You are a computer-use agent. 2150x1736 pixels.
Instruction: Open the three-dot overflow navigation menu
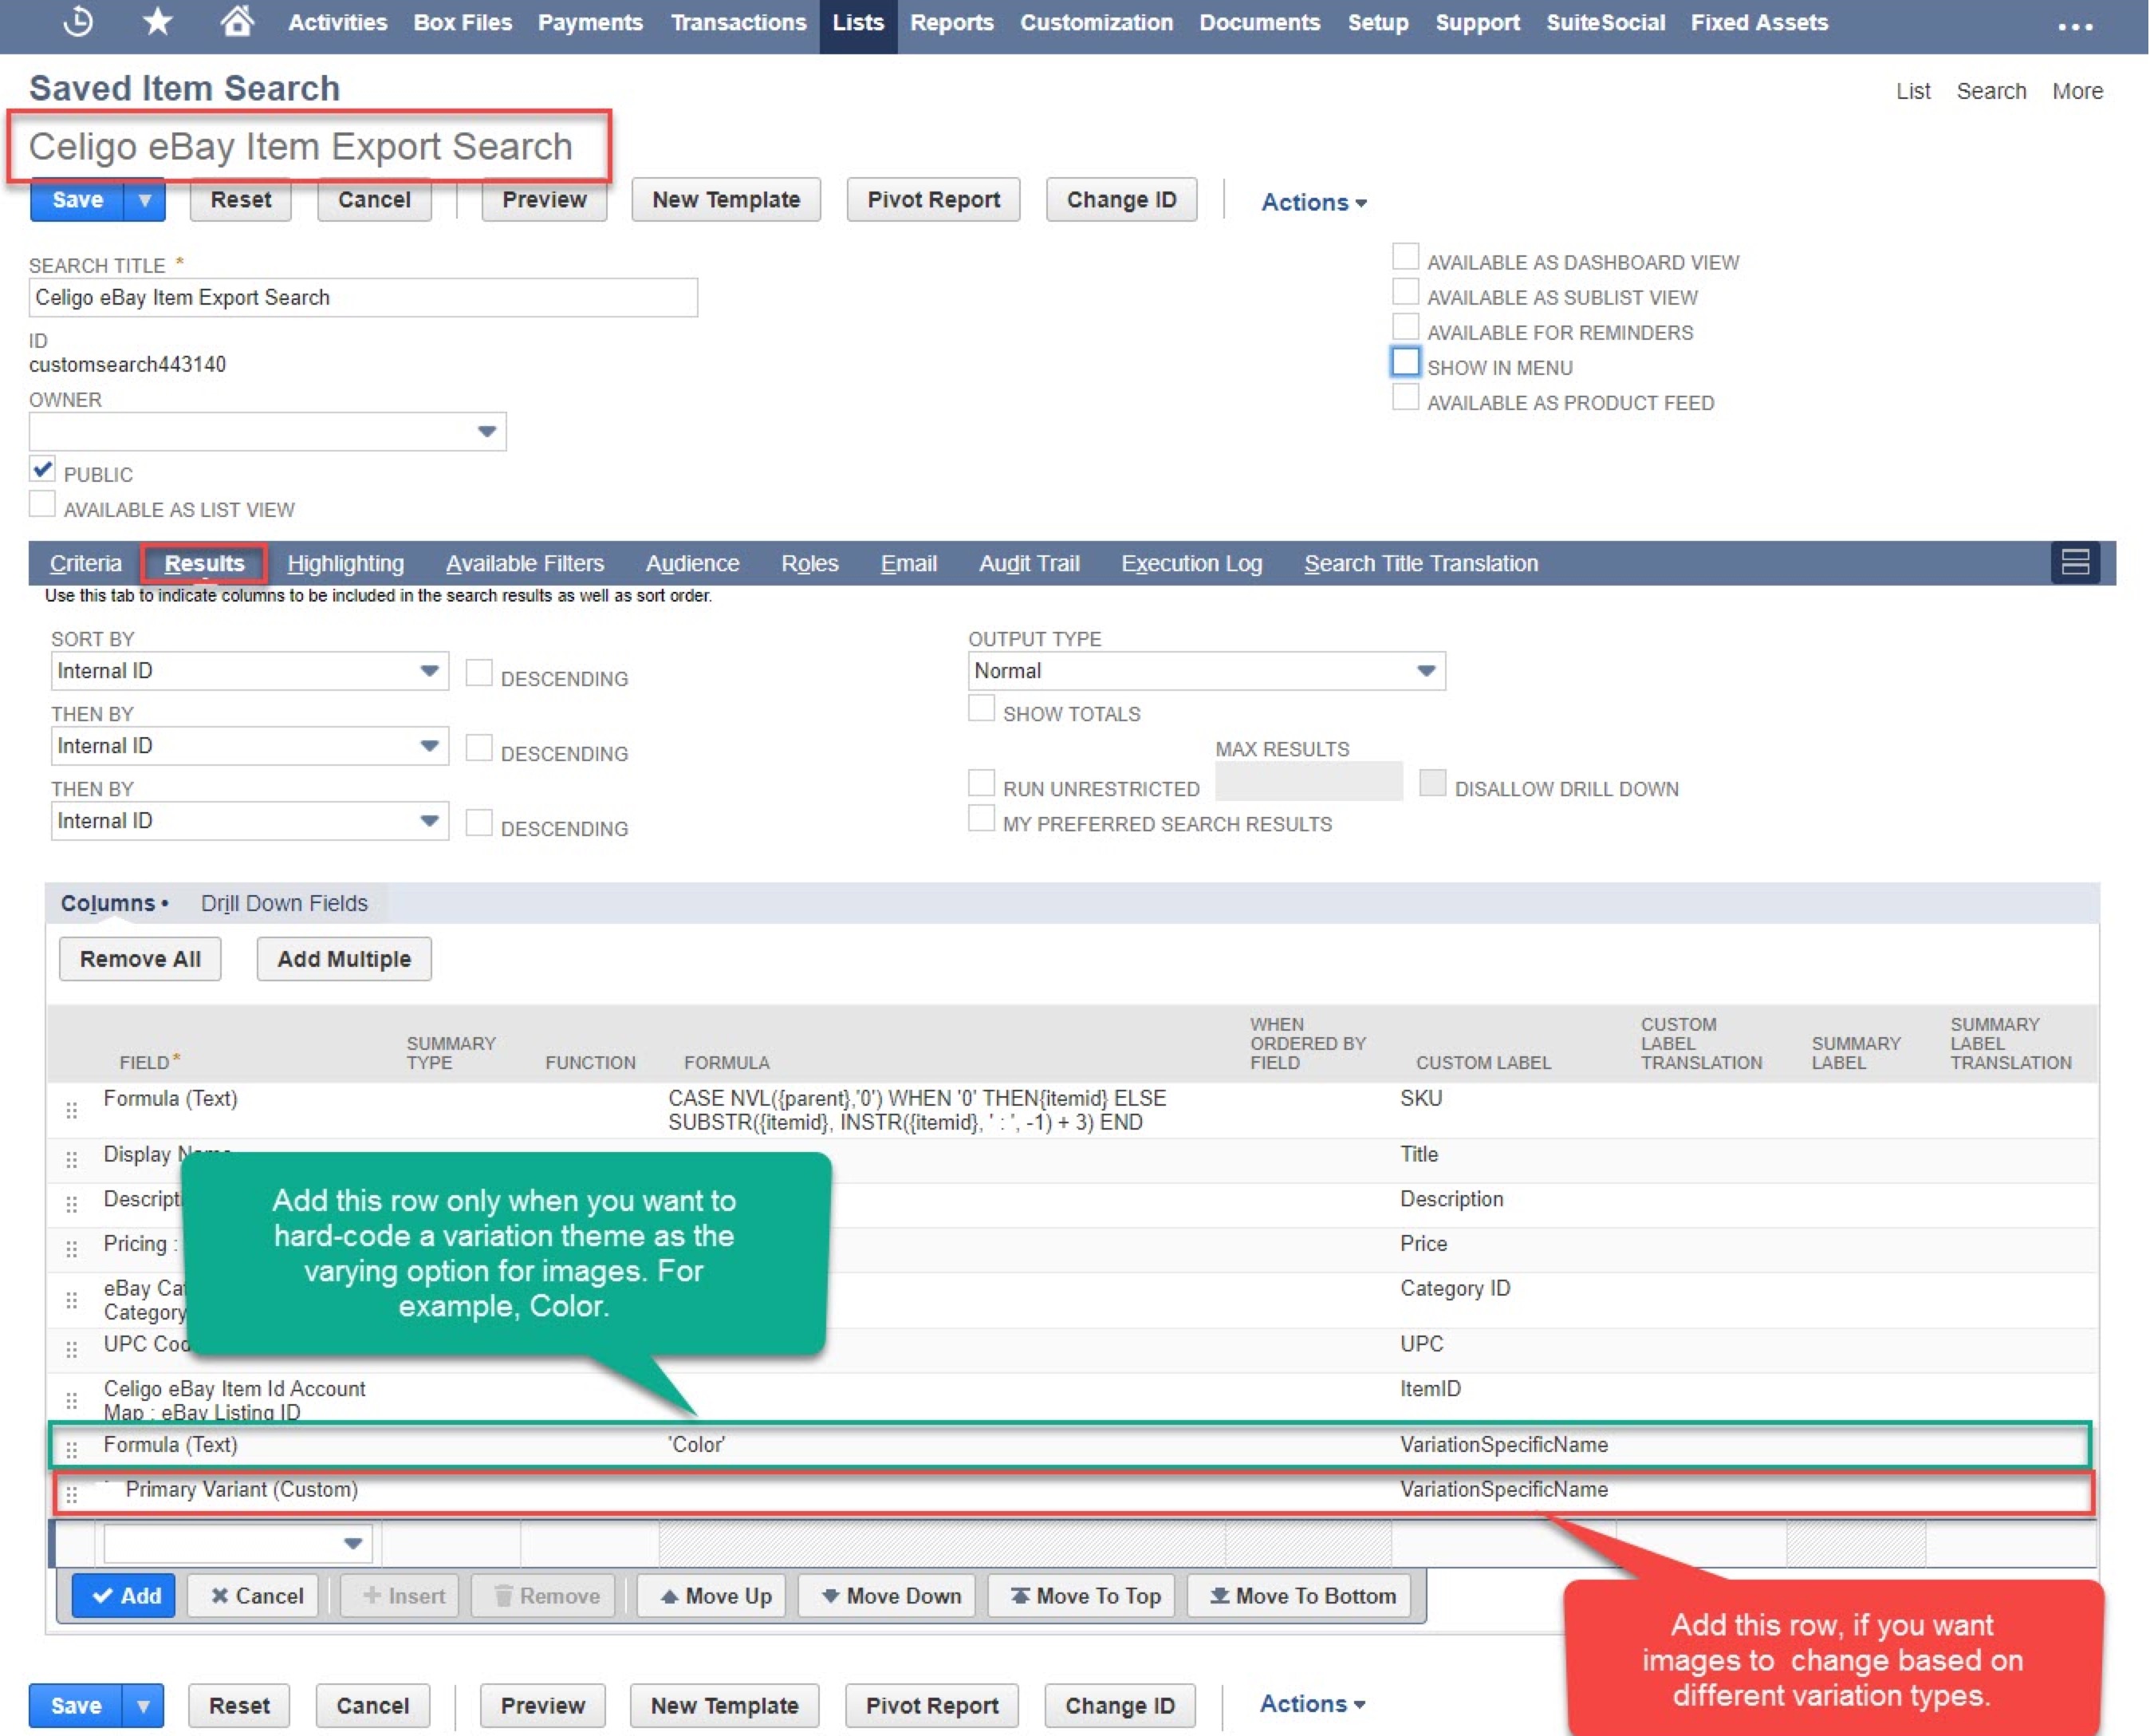(x=2075, y=27)
